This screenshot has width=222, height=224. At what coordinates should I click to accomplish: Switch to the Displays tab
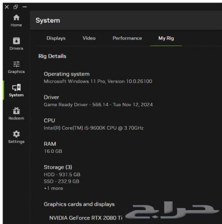(56, 38)
